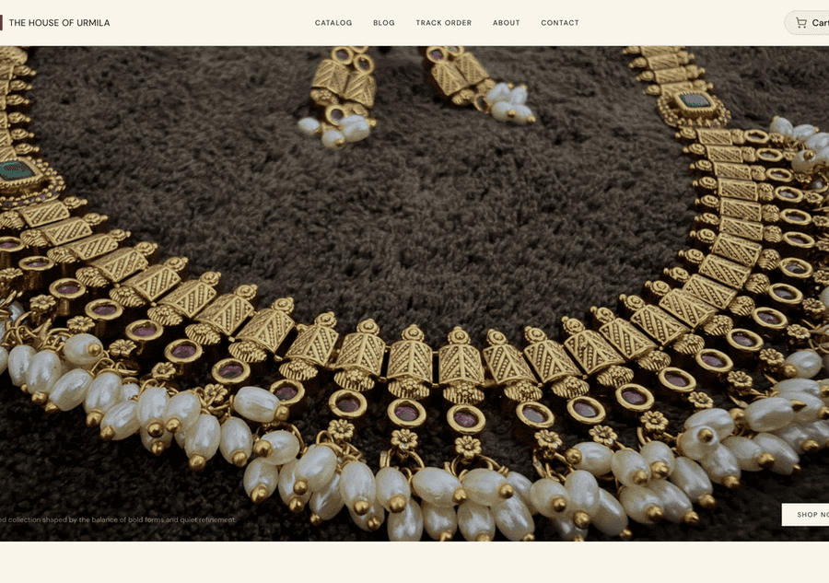This screenshot has width=829, height=583.
Task: Open the Catalog menu link
Action: (x=333, y=23)
